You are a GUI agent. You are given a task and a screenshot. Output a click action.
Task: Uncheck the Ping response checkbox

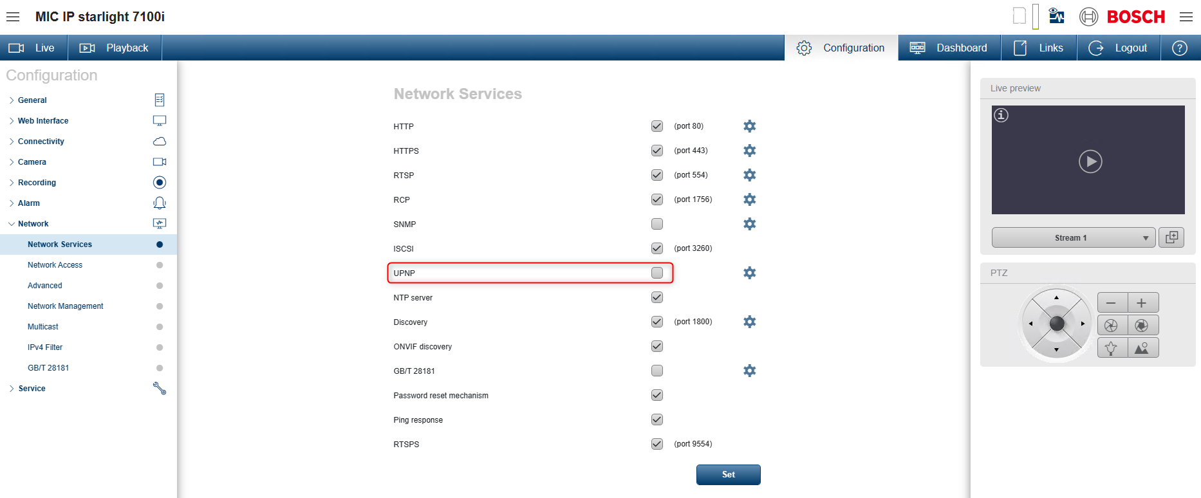coord(656,420)
